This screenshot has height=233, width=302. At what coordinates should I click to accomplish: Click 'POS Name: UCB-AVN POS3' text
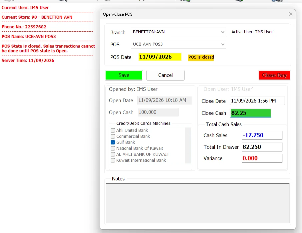tap(29, 36)
